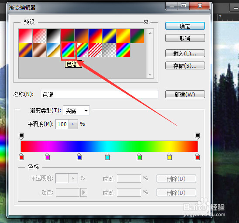
Task: Cancel with the 取消 button
Action: point(185,38)
